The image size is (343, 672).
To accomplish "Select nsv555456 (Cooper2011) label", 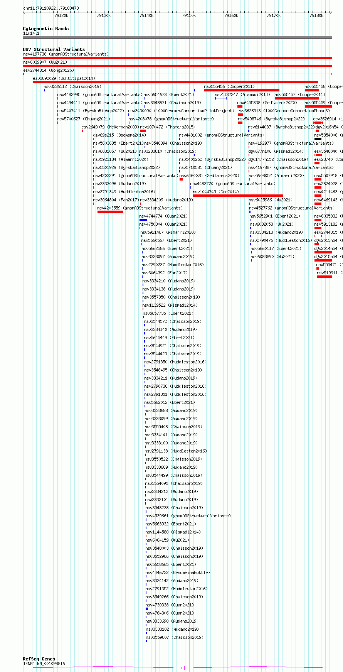I will [x=229, y=86].
